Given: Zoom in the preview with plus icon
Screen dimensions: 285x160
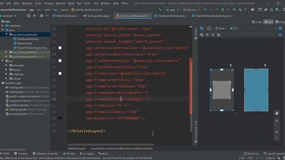Looking at the screenshot, I should click(x=277, y=120).
